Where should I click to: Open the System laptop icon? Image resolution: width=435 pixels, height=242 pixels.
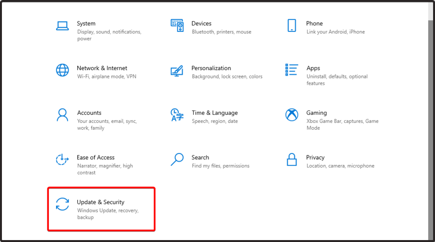tap(62, 26)
